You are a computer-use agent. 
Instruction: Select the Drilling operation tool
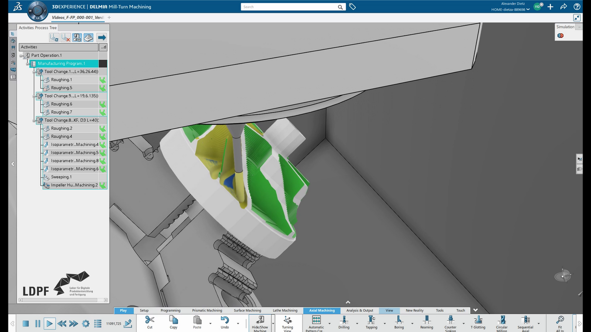344,322
